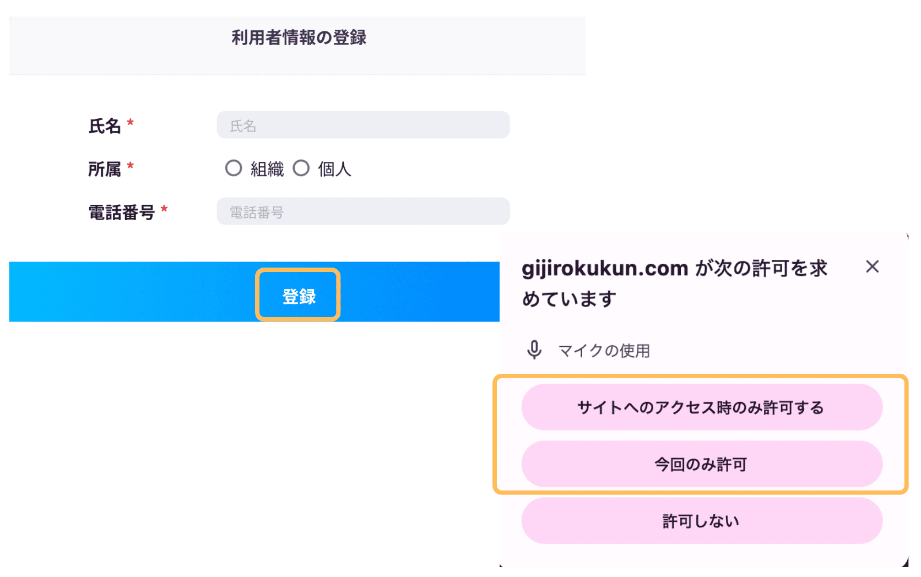
Task: Click the 組織 option text
Action: tap(267, 169)
